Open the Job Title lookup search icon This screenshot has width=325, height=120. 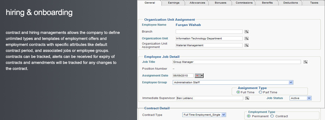coord(306,62)
